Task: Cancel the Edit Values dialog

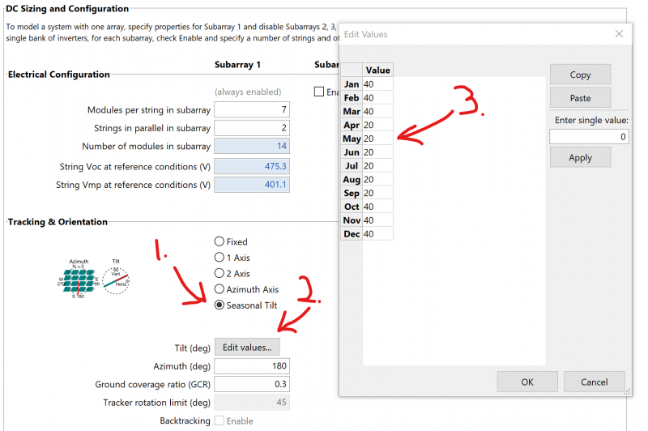Action: pos(594,382)
